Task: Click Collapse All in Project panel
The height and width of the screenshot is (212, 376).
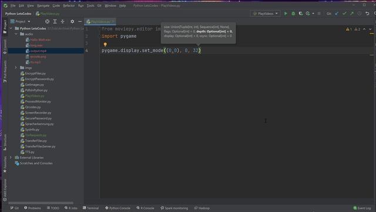Action: click(62, 22)
